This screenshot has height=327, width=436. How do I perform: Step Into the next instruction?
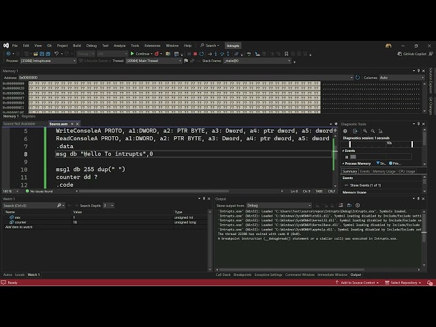click(216, 54)
